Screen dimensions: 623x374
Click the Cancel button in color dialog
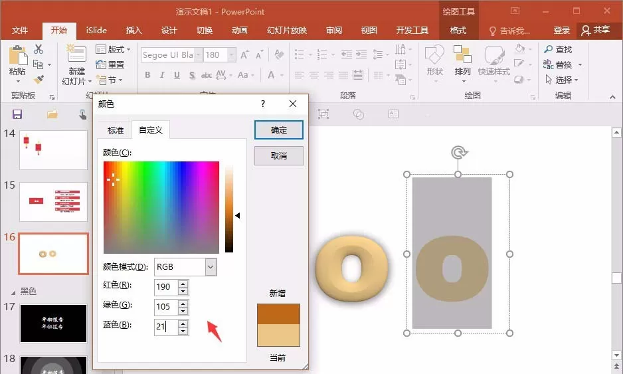pos(278,156)
